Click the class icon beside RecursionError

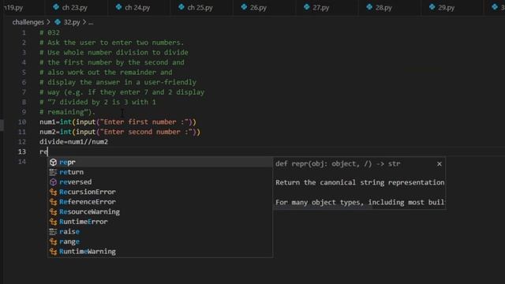[53, 192]
